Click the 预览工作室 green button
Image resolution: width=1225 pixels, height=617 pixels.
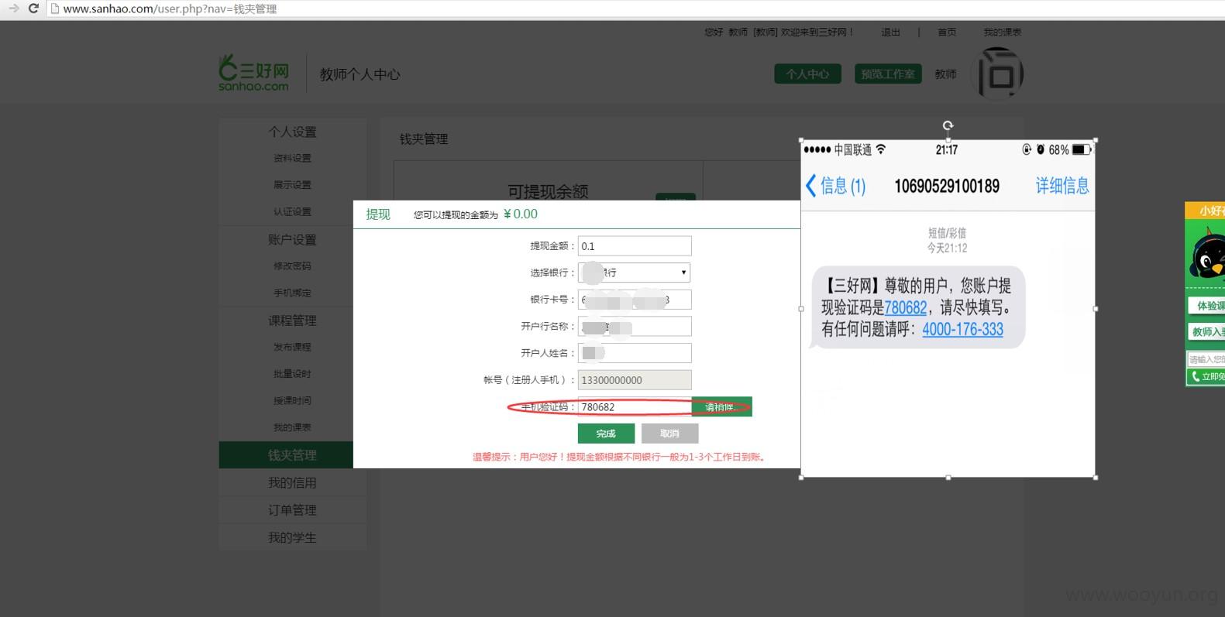(x=888, y=74)
